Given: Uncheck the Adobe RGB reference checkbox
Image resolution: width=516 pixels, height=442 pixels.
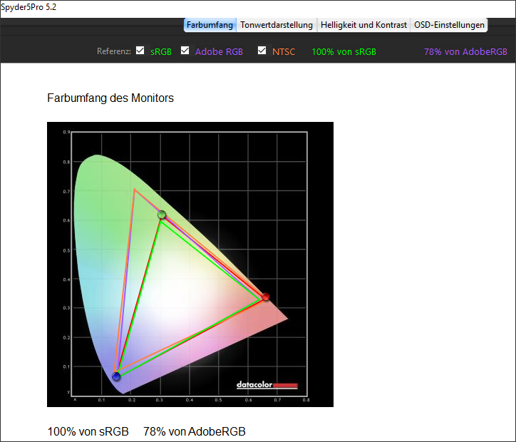Looking at the screenshot, I should (x=185, y=51).
